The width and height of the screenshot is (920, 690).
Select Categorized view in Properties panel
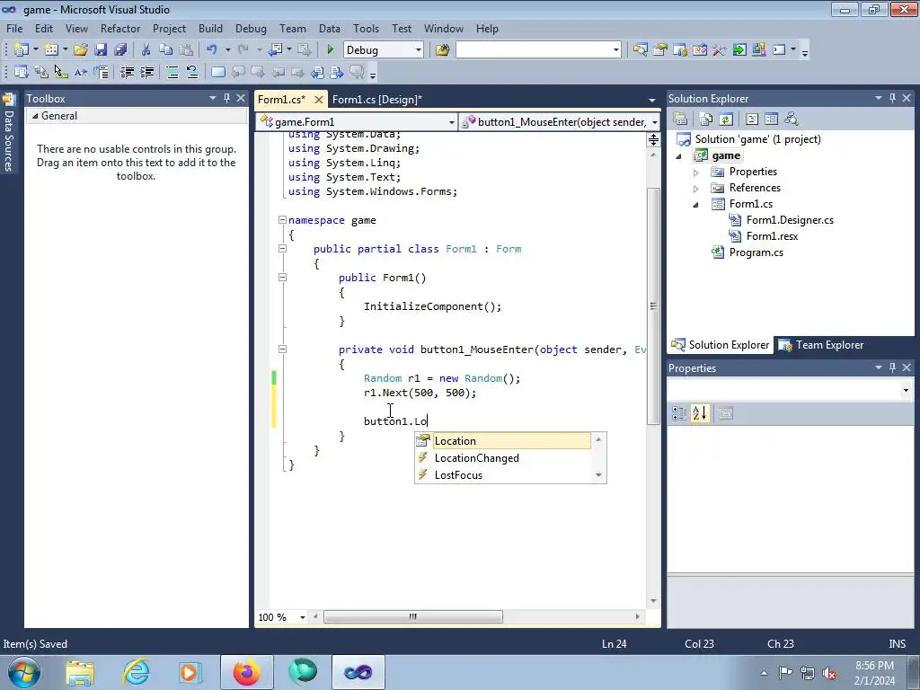click(x=679, y=413)
